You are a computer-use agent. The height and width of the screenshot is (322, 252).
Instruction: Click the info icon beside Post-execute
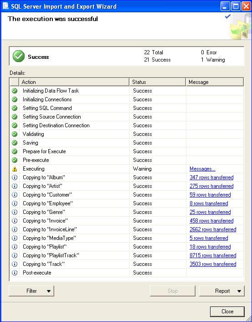click(x=15, y=273)
